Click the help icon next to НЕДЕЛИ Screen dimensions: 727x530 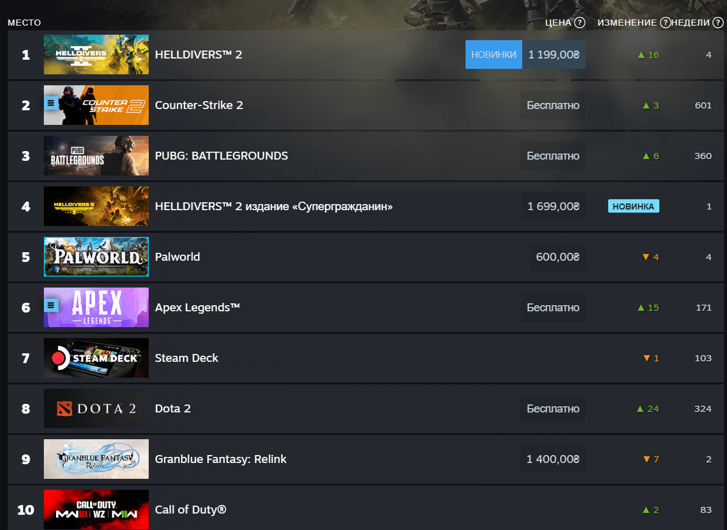[x=718, y=23]
